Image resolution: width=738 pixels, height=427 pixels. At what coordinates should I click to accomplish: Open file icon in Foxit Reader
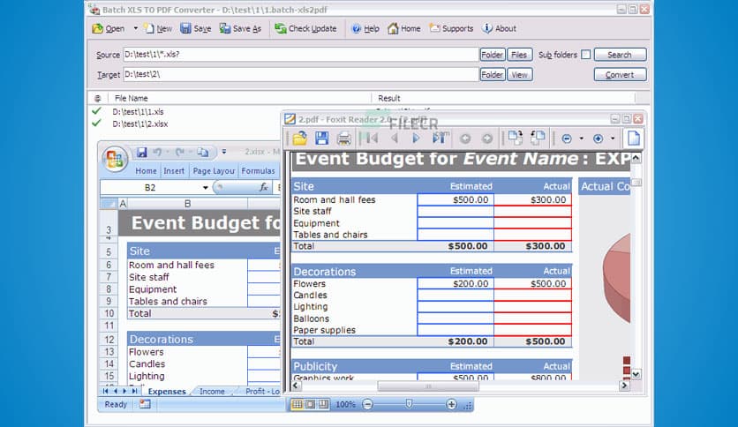pos(300,139)
